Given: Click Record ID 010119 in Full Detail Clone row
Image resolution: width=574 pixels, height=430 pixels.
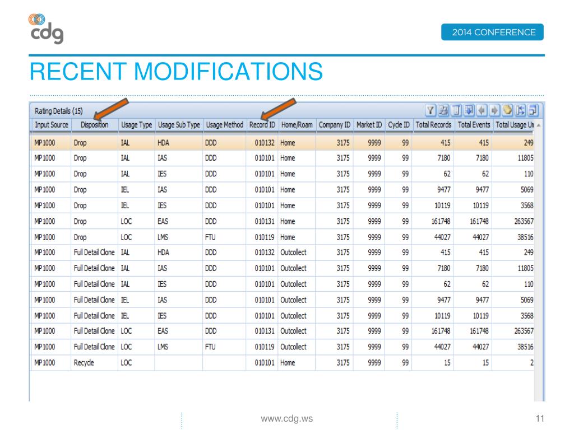Looking at the screenshot, I should click(265, 347).
